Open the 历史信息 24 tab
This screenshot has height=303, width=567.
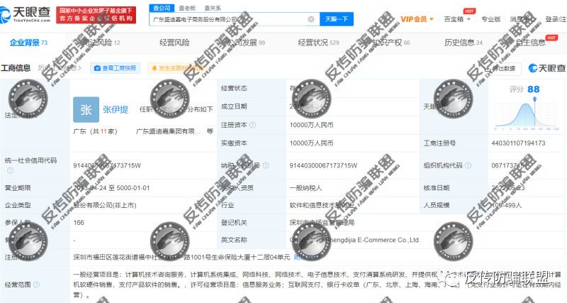click(464, 43)
